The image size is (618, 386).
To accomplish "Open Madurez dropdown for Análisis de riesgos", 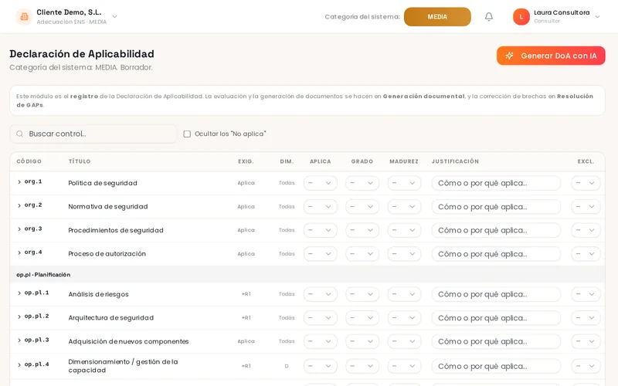I will [404, 294].
